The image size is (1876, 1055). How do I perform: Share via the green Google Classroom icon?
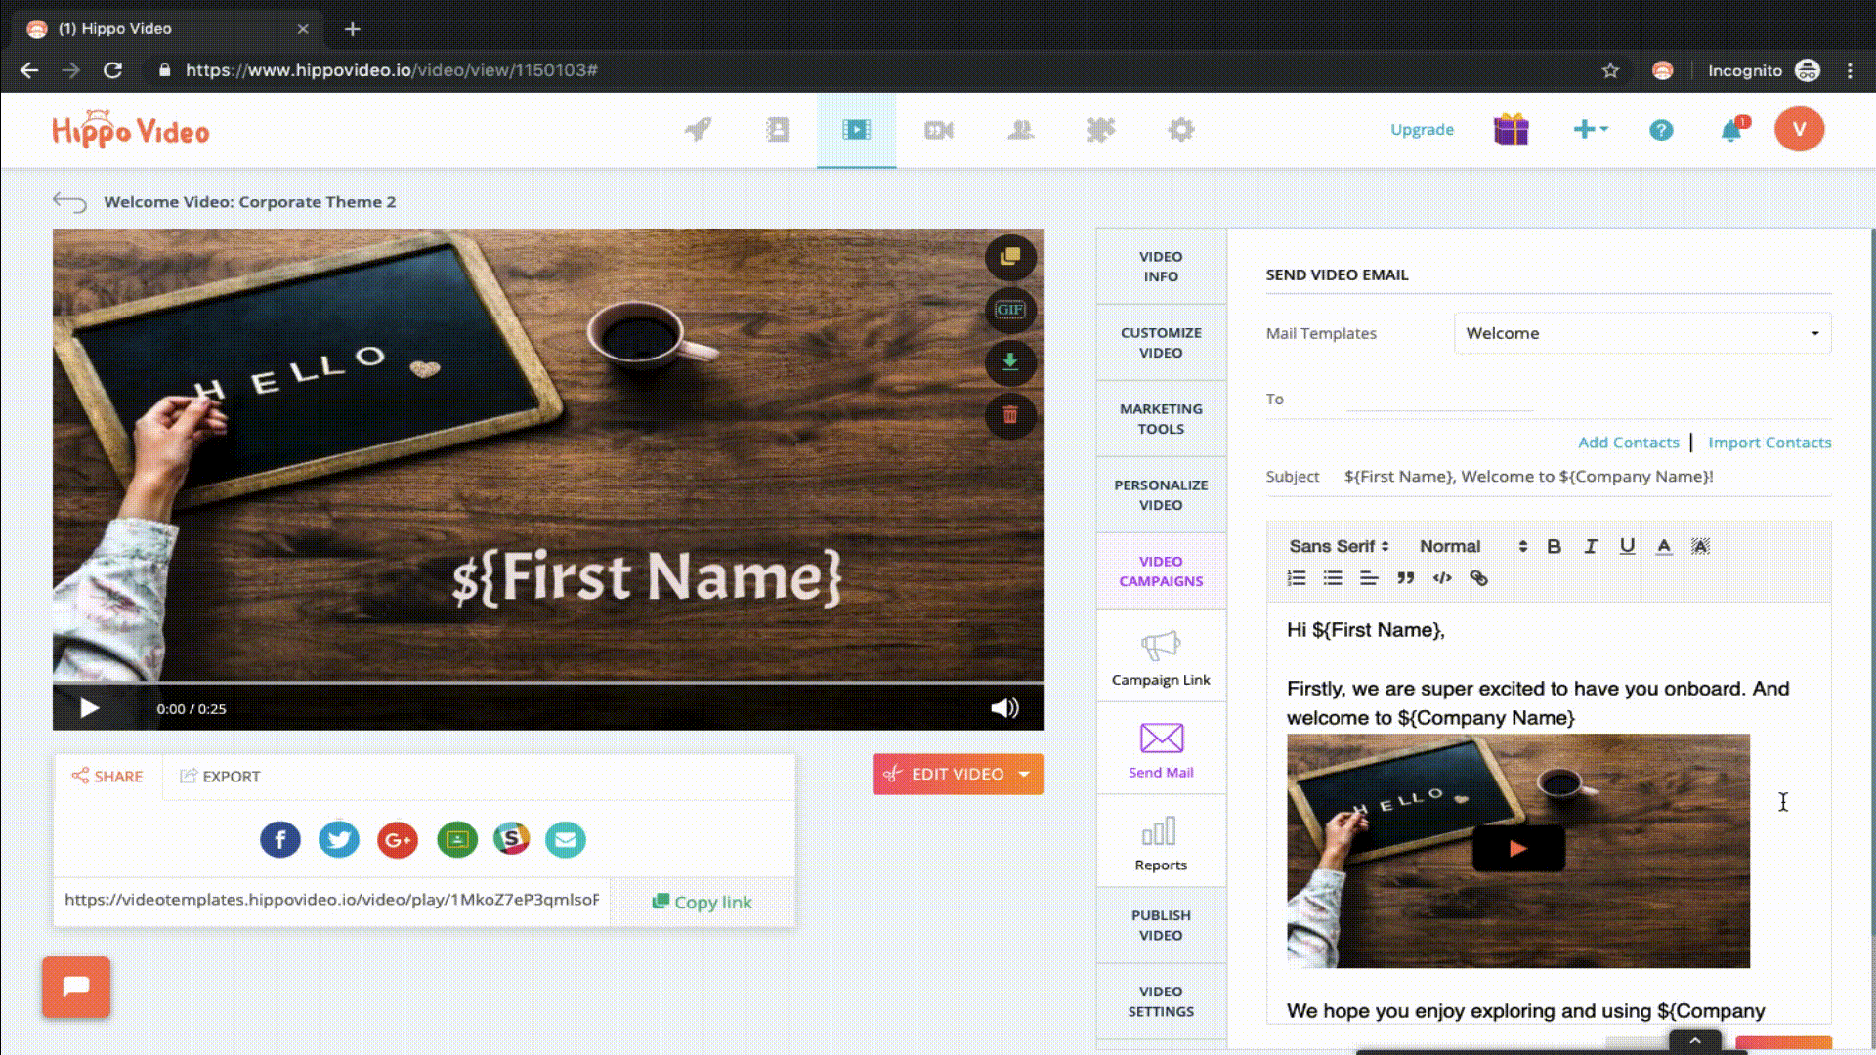pos(457,839)
